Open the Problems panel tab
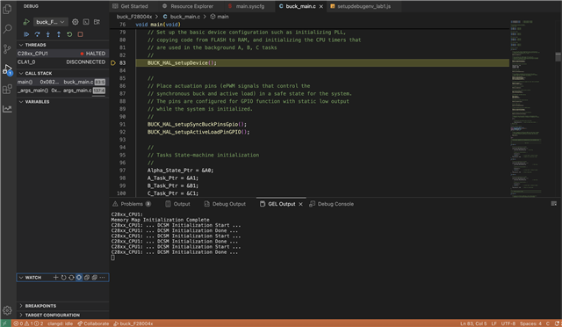Screen dimensions: 562x327 (x=132, y=204)
